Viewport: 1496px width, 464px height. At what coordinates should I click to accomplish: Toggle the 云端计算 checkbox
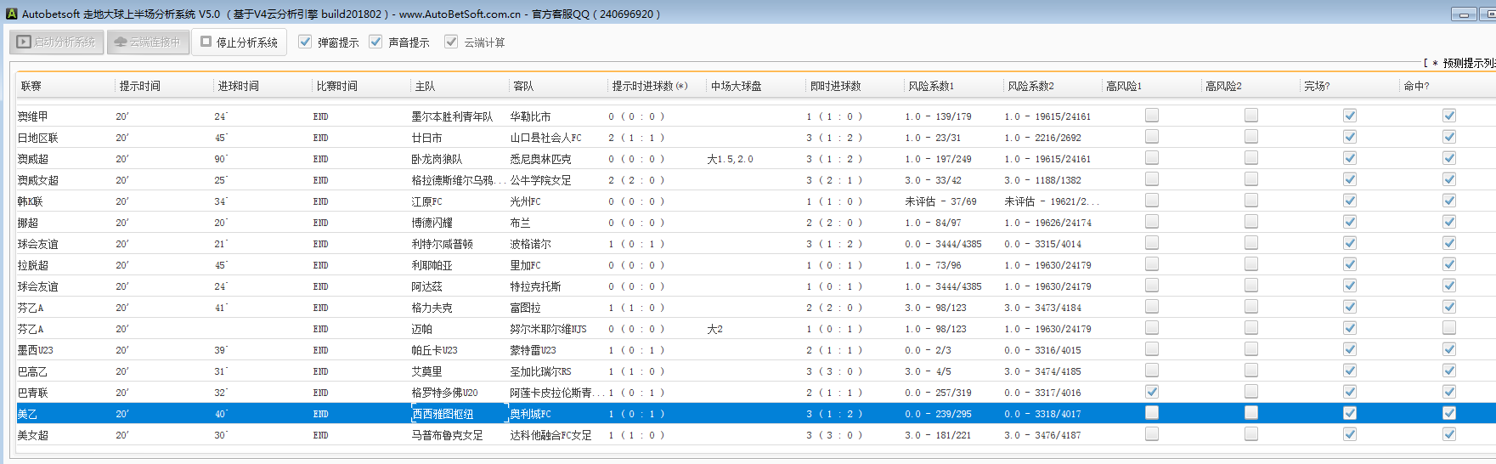(x=451, y=42)
